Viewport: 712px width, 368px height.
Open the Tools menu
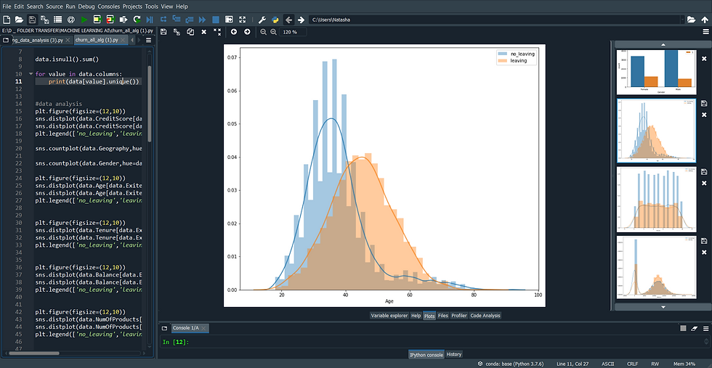pyautogui.click(x=152, y=7)
